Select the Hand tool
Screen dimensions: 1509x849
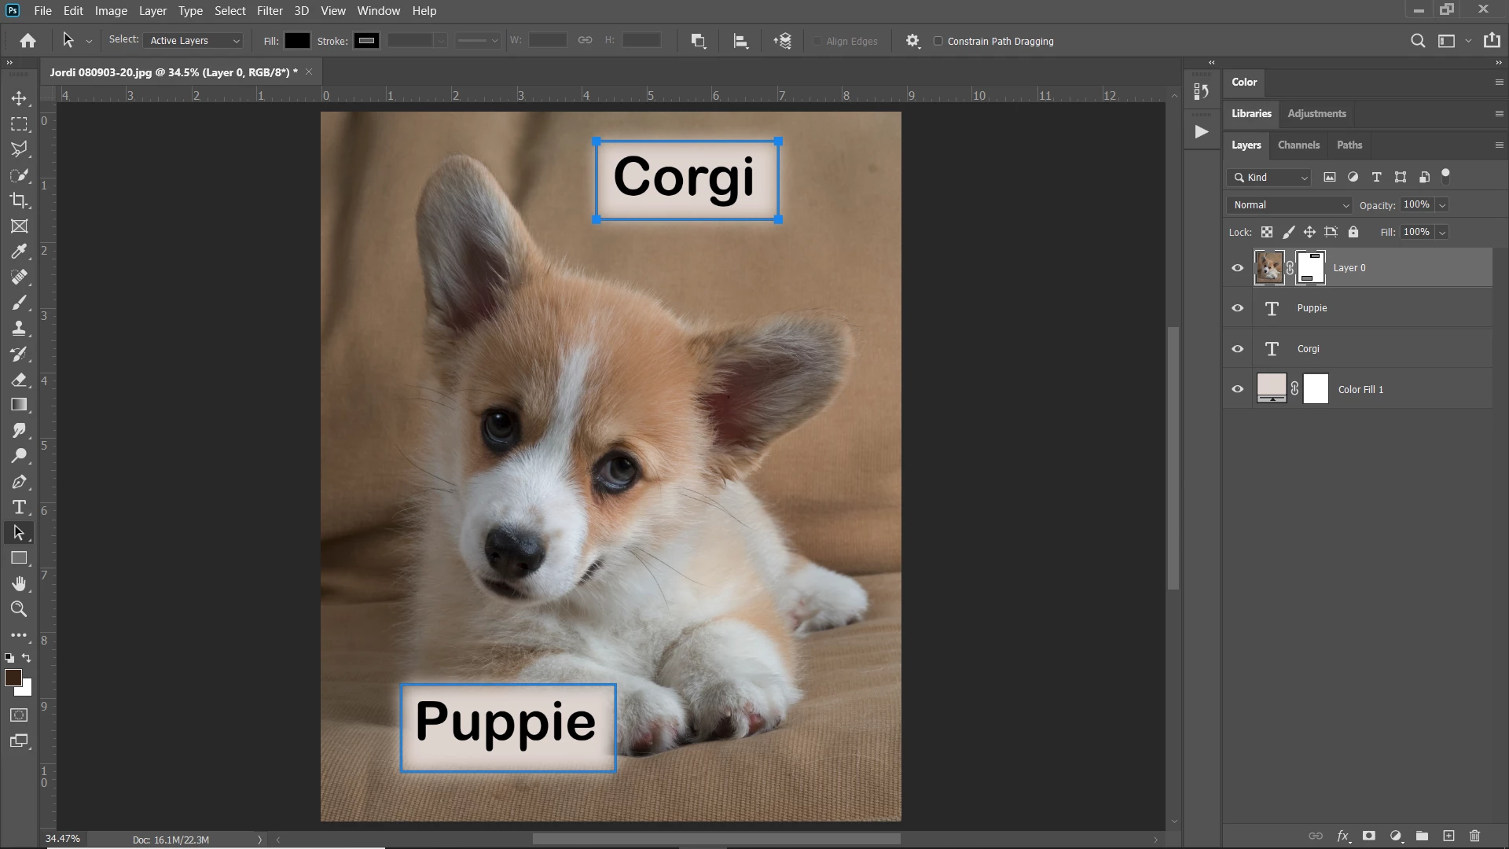point(19,583)
